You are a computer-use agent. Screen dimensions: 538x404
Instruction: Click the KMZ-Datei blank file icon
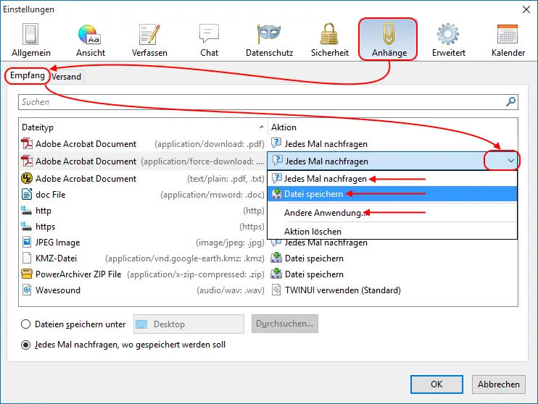click(x=27, y=258)
